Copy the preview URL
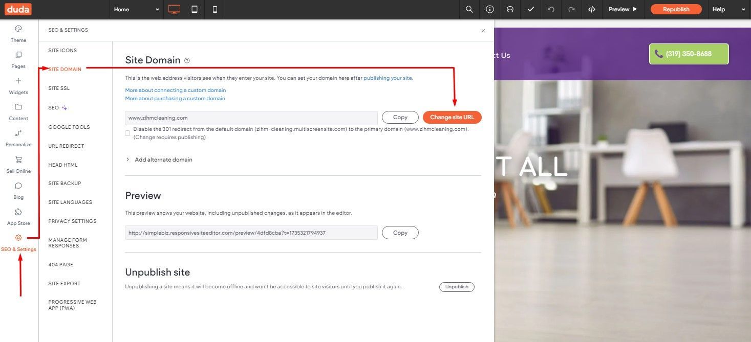This screenshot has width=751, height=342. [x=400, y=233]
